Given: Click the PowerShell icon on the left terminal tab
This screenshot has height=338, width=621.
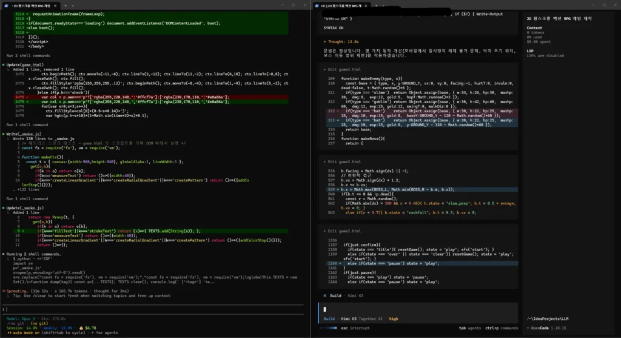Looking at the screenshot, I should tap(6, 6).
